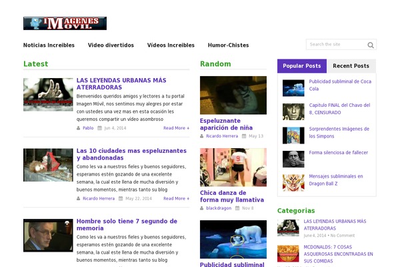The image size is (400, 267).
Task: Click popular thumbnail for Forma silenciosa de fallecer
Action: (x=293, y=159)
